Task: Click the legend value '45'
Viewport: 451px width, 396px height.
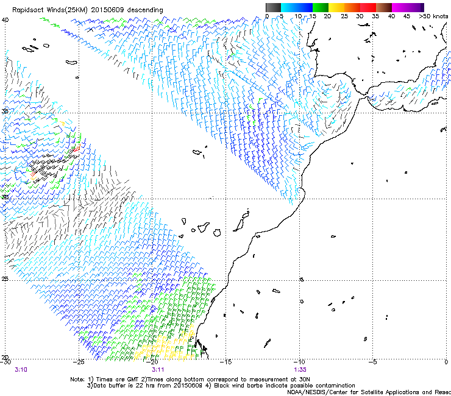Action: coord(407,16)
